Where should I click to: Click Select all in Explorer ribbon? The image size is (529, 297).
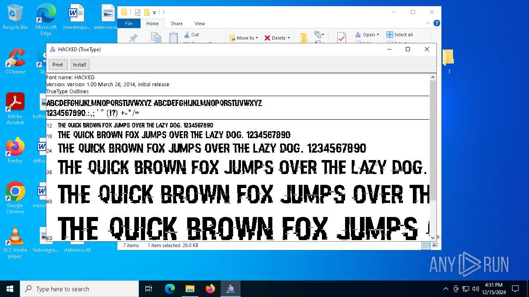(400, 35)
